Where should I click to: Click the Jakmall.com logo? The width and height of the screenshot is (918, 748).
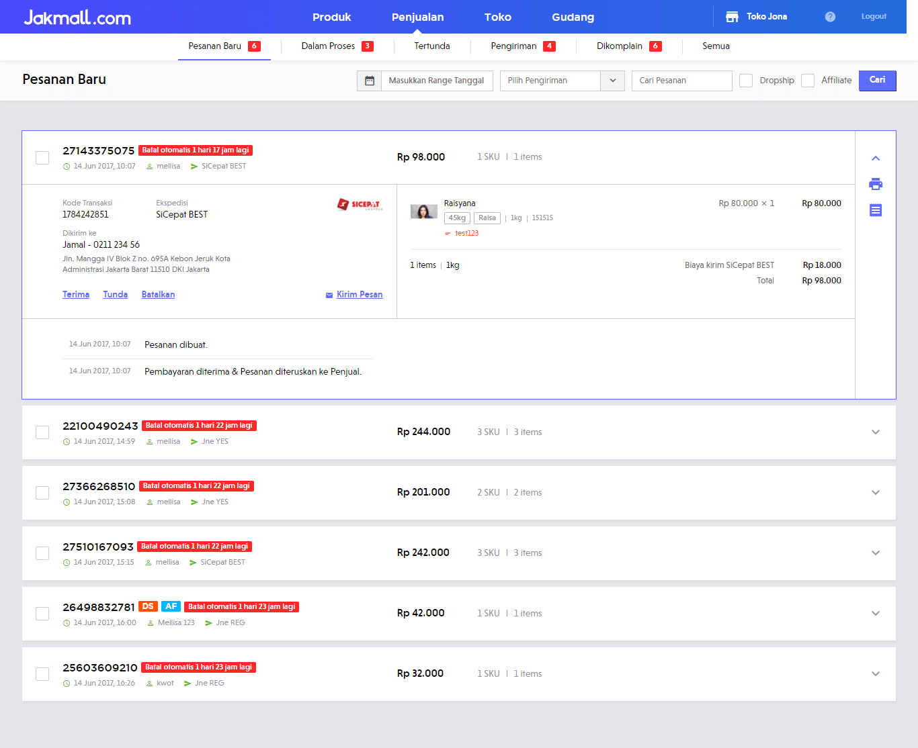77,17
